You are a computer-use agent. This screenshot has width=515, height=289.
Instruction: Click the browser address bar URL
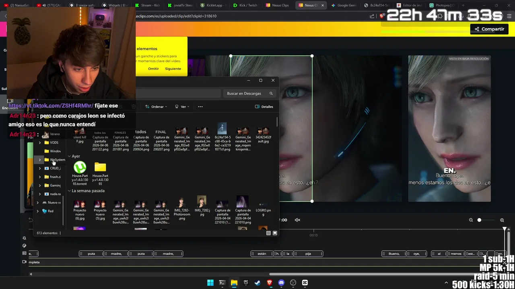coord(176,16)
